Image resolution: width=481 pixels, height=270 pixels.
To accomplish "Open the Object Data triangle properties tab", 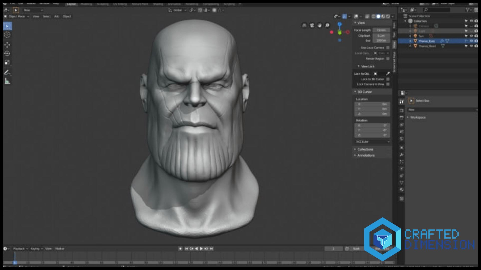I will point(402,183).
